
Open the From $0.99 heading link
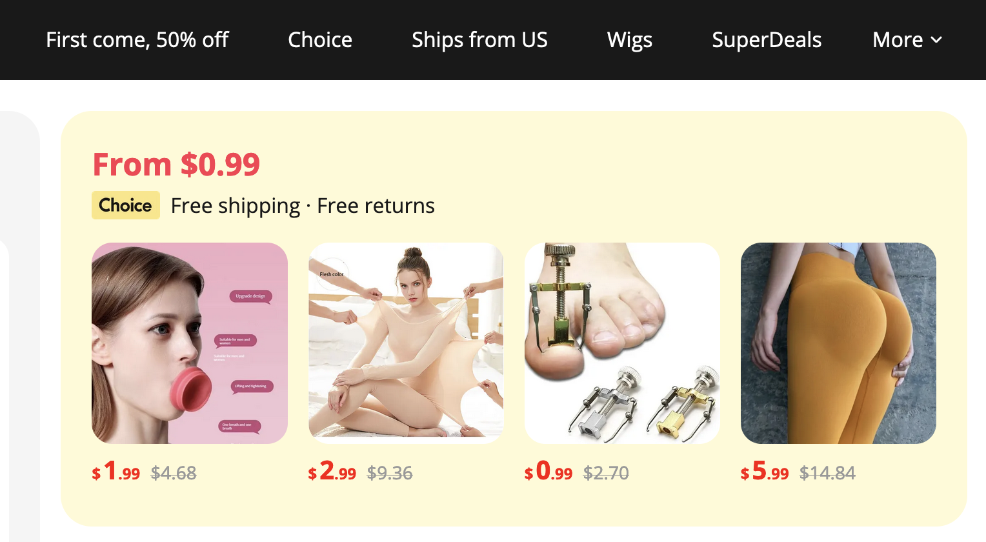tap(176, 164)
